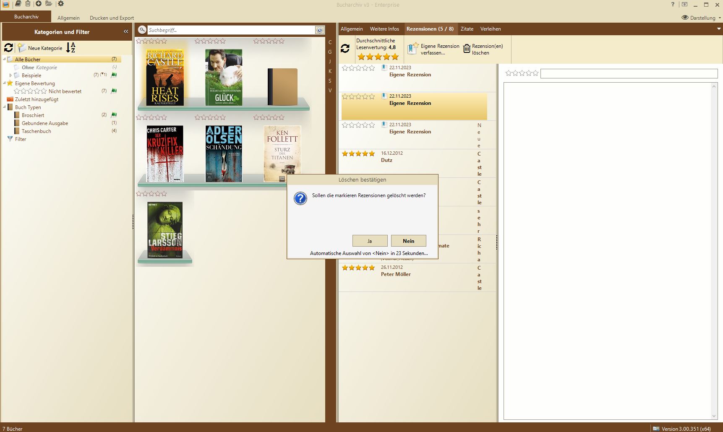Click the search options icon beside Suchbegriff
This screenshot has height=432, width=723.
pos(320,30)
